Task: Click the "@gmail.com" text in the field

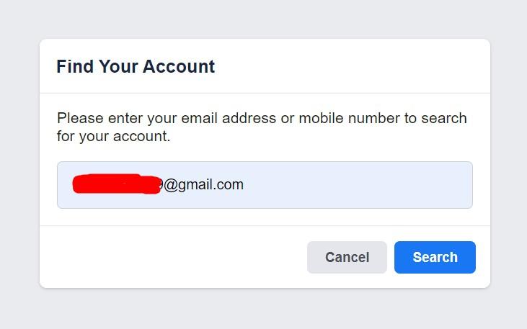Action: (204, 185)
